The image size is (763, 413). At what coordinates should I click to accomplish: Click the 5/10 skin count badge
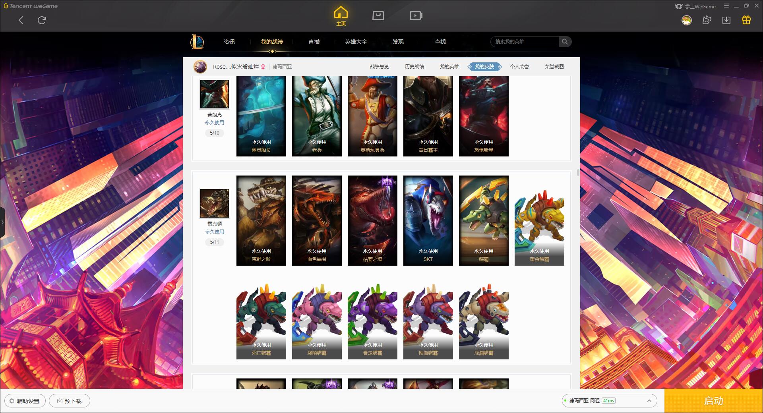(x=215, y=133)
